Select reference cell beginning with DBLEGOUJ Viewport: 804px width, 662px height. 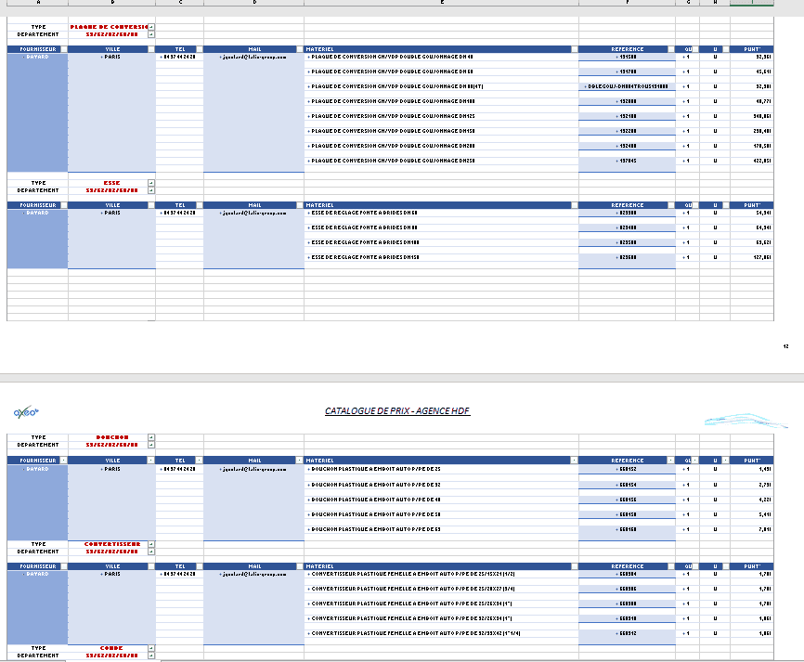(x=627, y=86)
